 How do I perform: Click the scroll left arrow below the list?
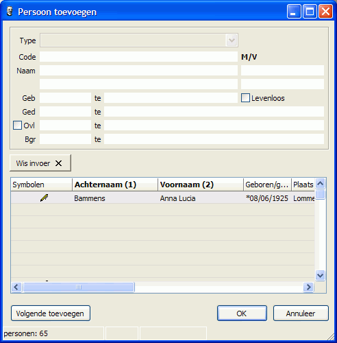(x=16, y=287)
